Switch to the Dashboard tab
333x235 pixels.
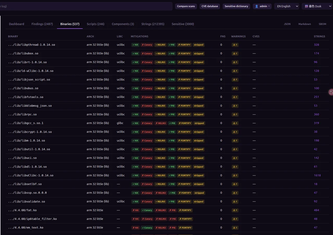point(16,24)
